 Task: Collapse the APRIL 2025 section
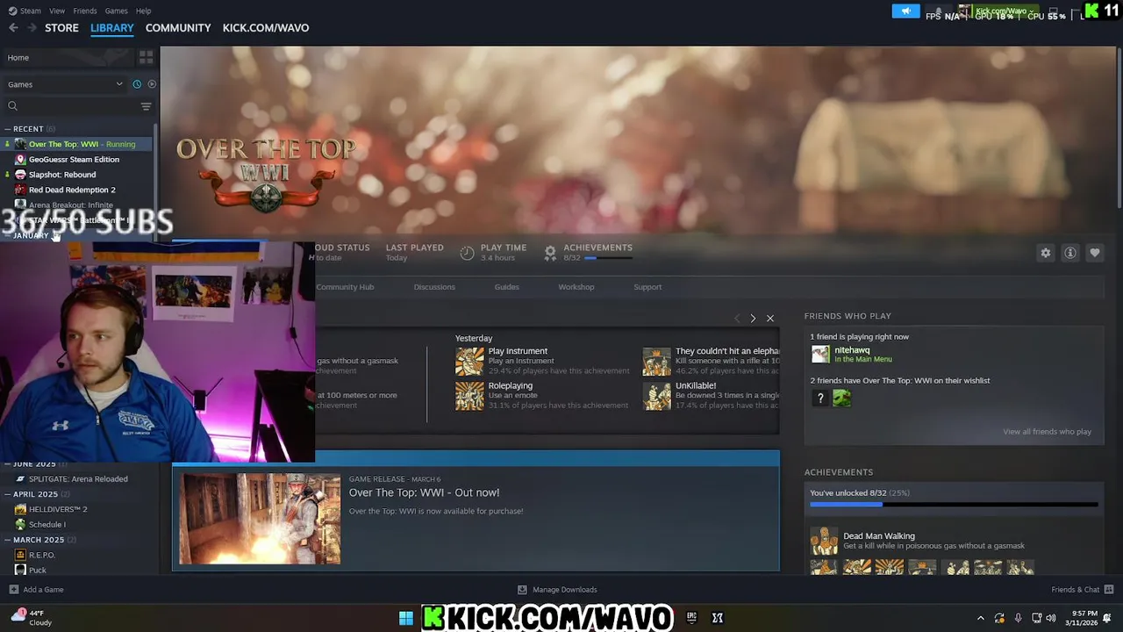point(7,494)
